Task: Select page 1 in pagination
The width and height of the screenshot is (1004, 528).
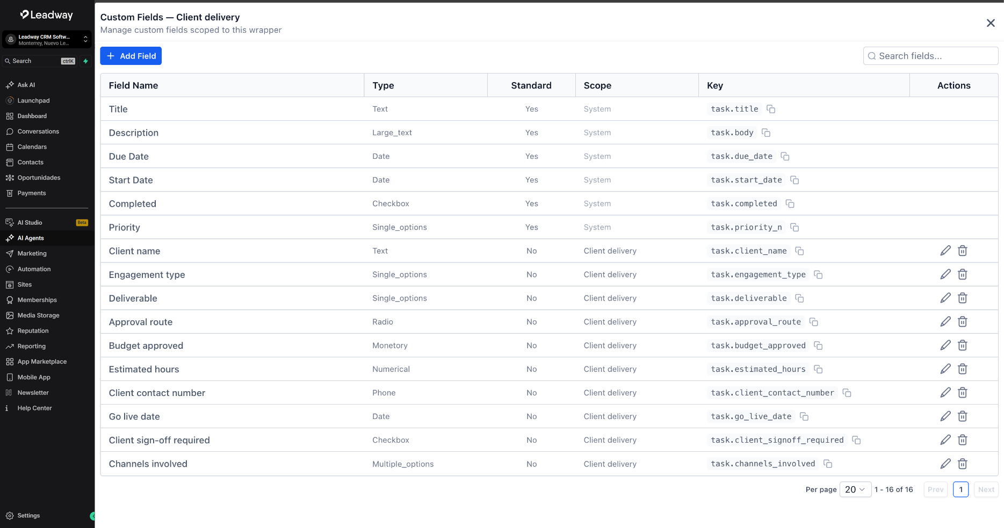Action: tap(960, 489)
